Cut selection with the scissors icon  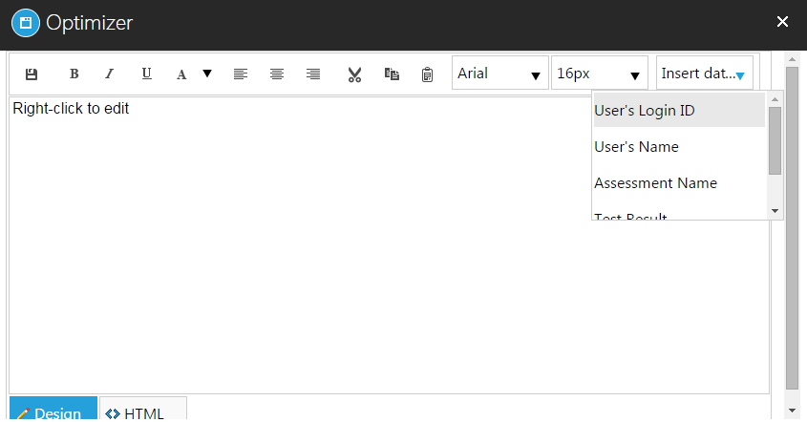coord(354,74)
